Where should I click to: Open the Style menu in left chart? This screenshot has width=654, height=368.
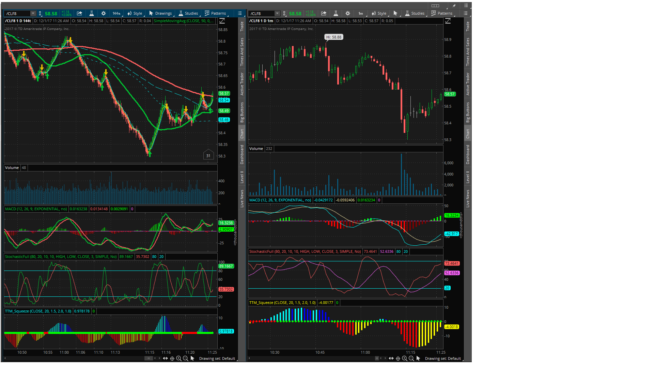pos(135,13)
